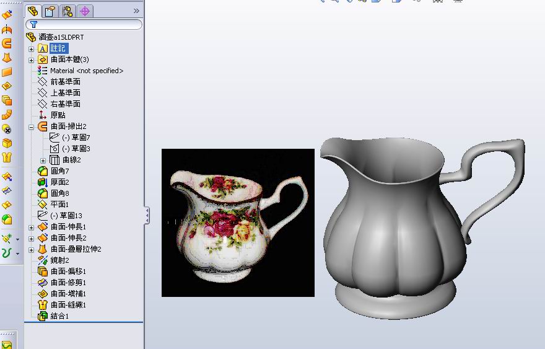Select the green Fillet tool in the sidebar

[x=7, y=219]
